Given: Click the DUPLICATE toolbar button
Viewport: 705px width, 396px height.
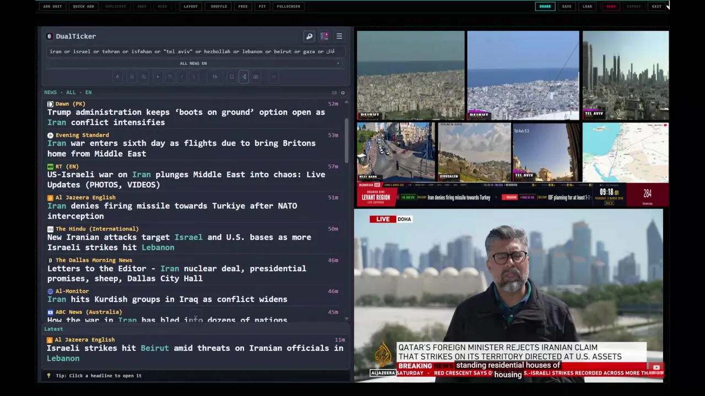Looking at the screenshot, I should click(116, 7).
